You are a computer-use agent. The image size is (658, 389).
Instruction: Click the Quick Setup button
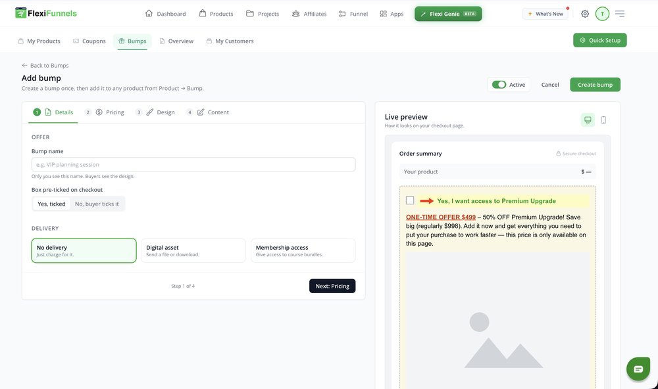pyautogui.click(x=599, y=40)
